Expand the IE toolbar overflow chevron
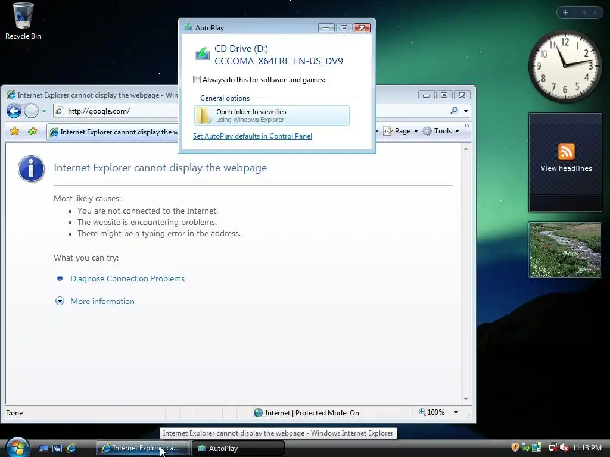The width and height of the screenshot is (610, 457). pyautogui.click(x=467, y=126)
